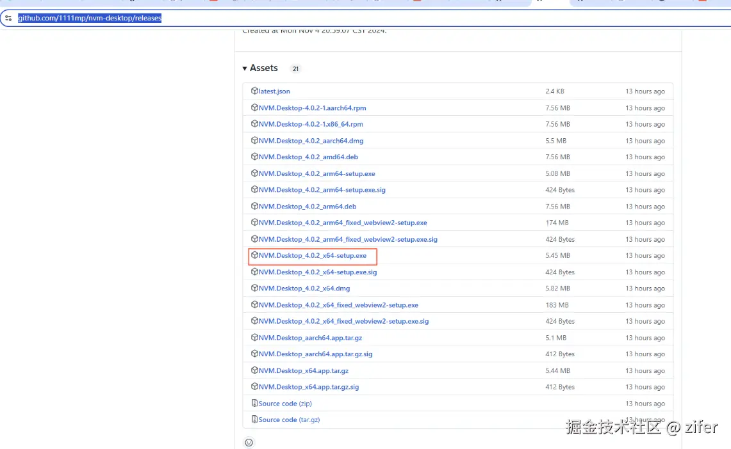Click the assets count badge 21
Image resolution: width=731 pixels, height=449 pixels.
coord(295,69)
